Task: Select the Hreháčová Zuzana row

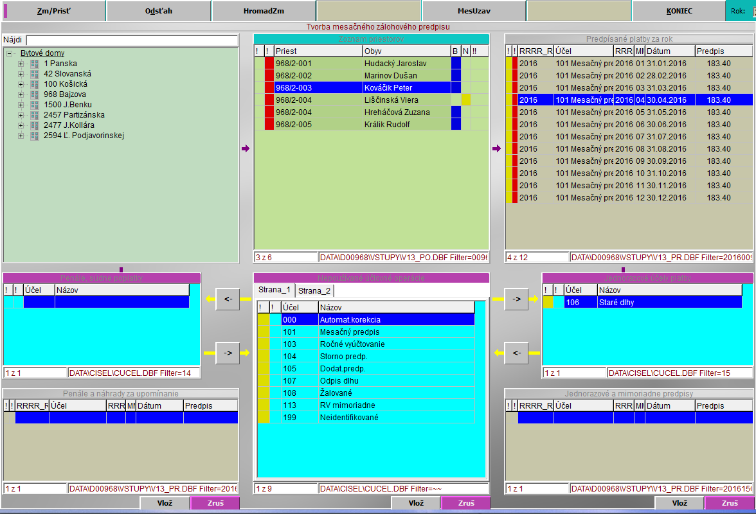Action: click(372, 112)
